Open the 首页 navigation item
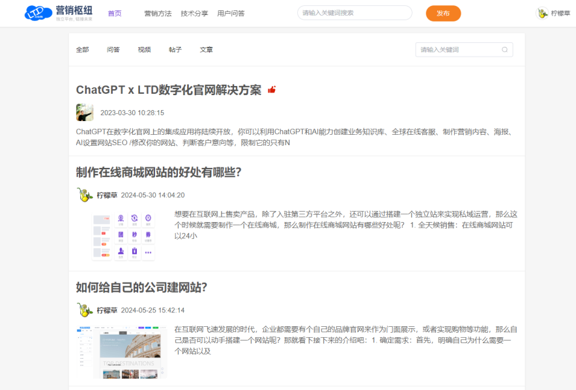 [115, 13]
